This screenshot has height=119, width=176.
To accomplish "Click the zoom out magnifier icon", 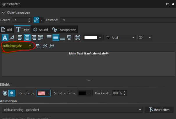I will [x=51, y=46].
